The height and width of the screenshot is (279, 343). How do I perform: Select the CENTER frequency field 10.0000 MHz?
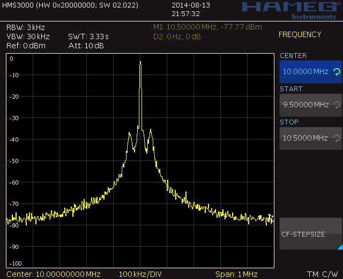(311, 72)
